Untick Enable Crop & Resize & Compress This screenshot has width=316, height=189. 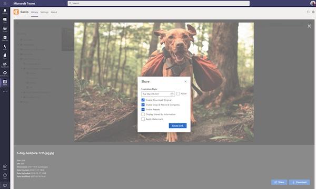(x=143, y=104)
